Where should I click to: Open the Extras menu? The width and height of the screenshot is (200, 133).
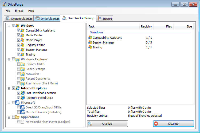pos(19,11)
